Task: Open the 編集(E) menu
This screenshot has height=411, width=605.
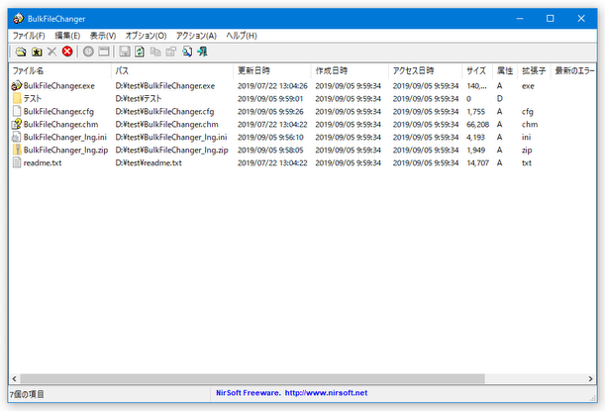Action: (67, 36)
